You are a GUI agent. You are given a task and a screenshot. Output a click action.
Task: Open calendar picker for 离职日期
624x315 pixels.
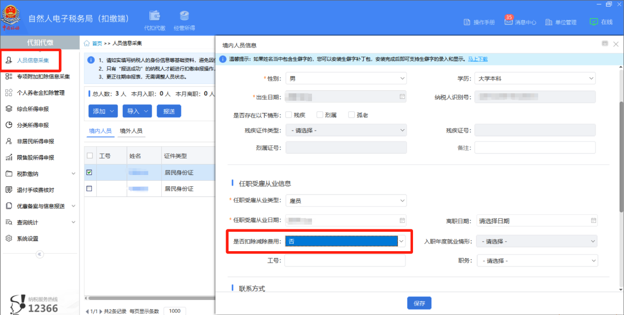coord(593,220)
